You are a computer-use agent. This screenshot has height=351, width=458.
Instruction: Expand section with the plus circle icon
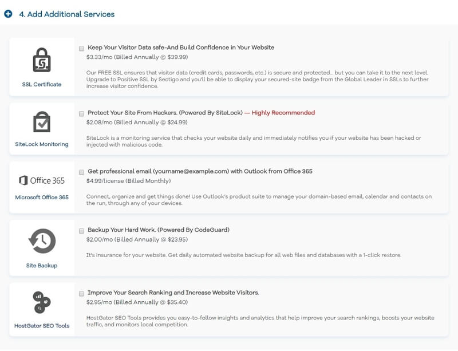[x=8, y=14]
